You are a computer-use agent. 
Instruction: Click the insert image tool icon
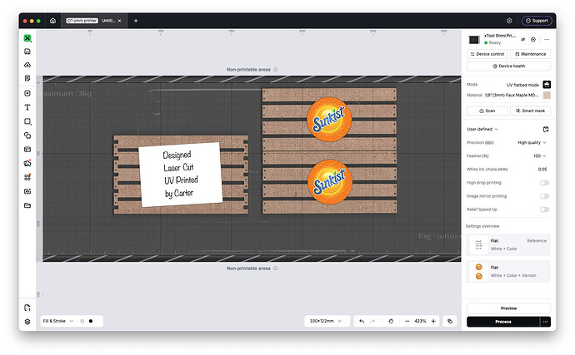pos(27,150)
